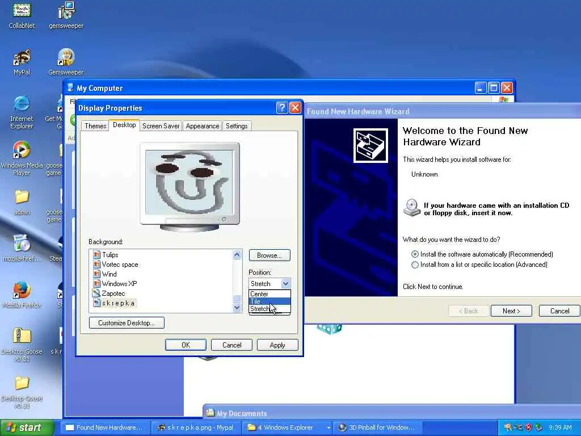
Task: Select Windows XP wallpaper entry
Action: pos(119,284)
